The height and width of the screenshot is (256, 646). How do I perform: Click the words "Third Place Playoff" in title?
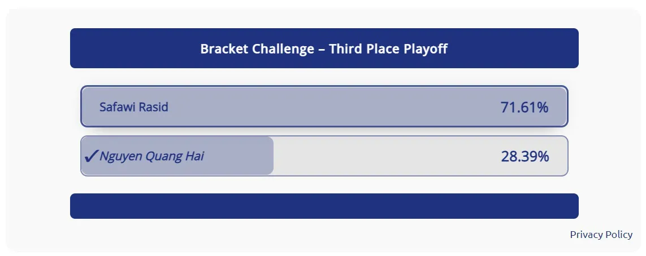point(388,49)
